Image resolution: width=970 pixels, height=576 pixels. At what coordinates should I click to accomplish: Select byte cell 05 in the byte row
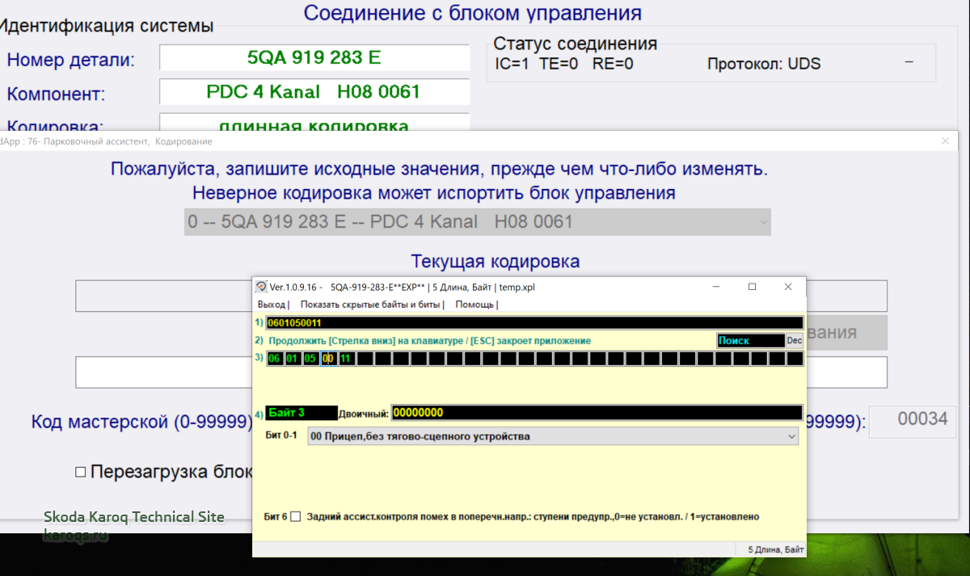(310, 359)
